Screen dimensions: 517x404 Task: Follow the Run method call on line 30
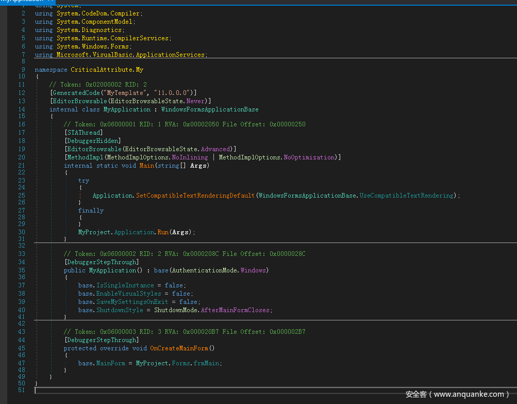[x=163, y=232]
